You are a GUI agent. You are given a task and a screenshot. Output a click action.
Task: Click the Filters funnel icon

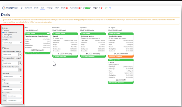[3, 48]
